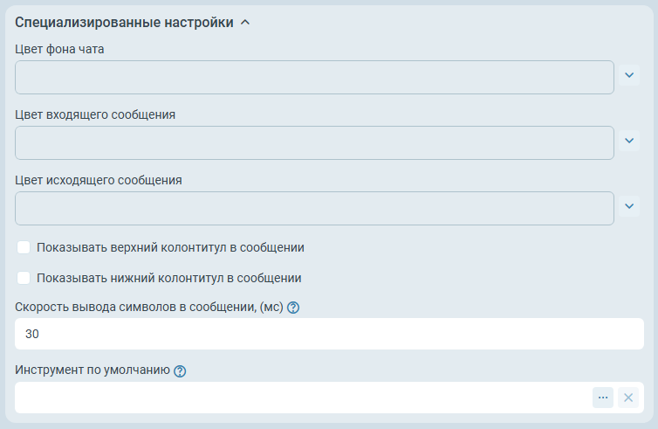Screen dimensions: 658x429
Task: Enable Показывать верхний колонтитул в сообщении checkbox
Action: [24, 247]
